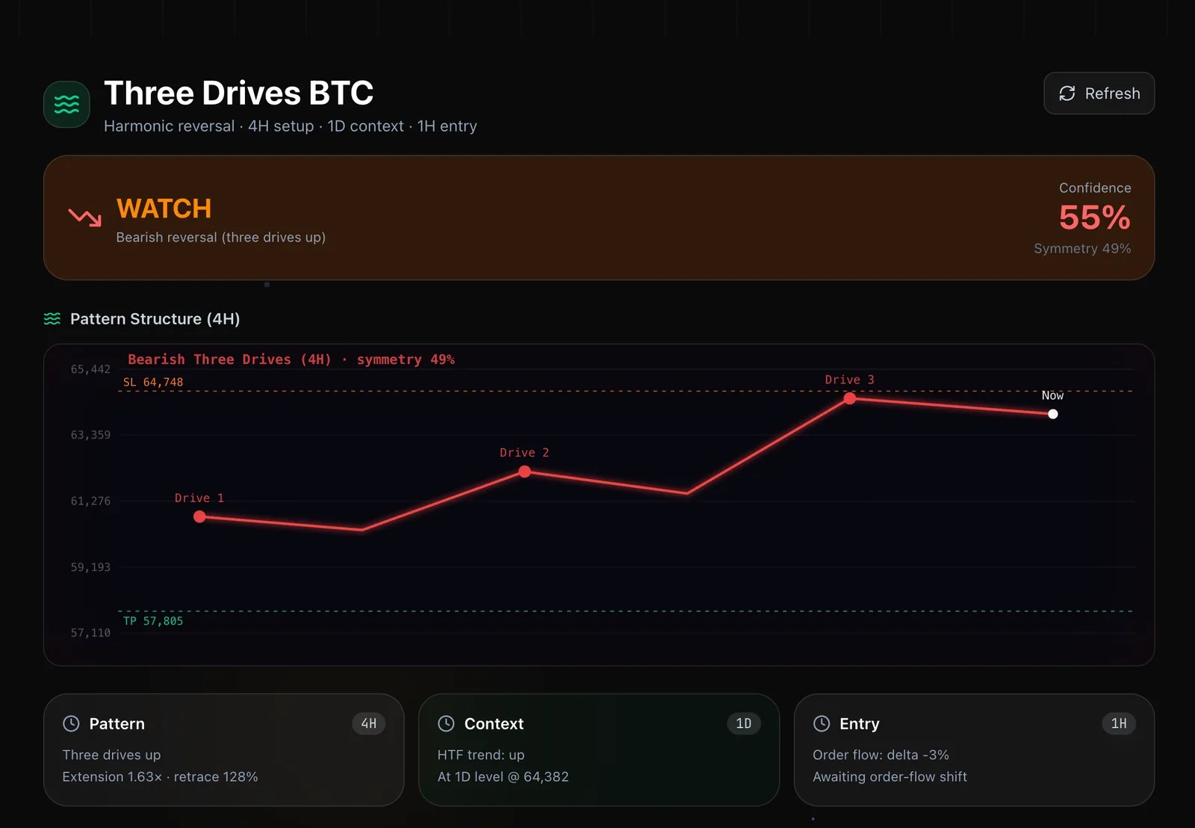Click the Order flow: delta -3% text
Viewport: 1195px width, 828px height.
point(881,755)
